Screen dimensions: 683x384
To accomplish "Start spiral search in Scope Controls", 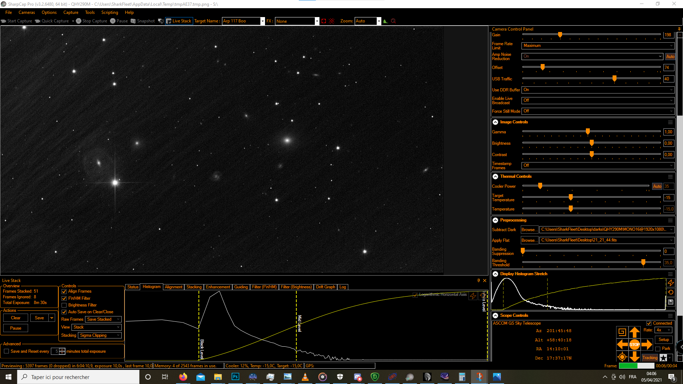I will 622,332.
